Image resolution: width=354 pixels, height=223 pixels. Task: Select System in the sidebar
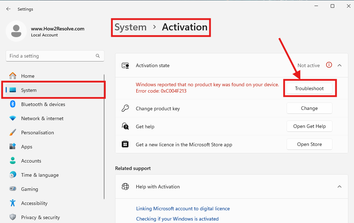tap(54, 90)
